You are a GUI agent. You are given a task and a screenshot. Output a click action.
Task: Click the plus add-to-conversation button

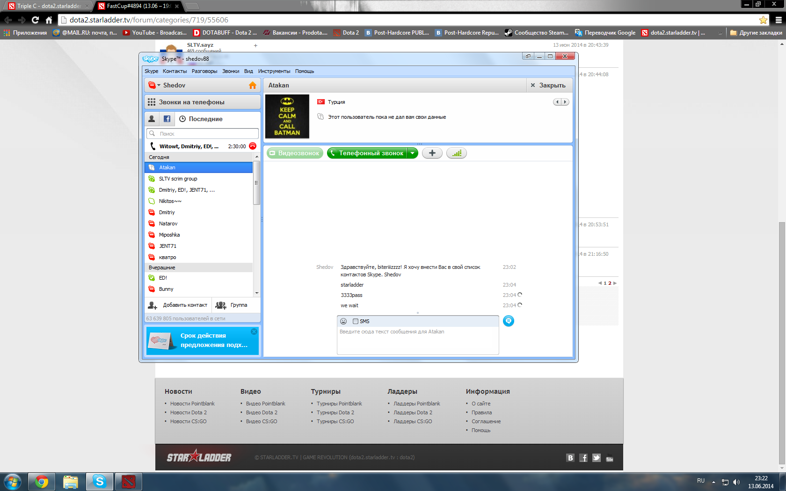(432, 153)
